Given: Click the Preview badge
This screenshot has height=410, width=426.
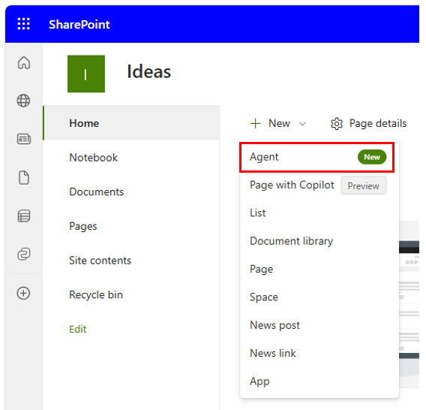Looking at the screenshot, I should tap(363, 185).
